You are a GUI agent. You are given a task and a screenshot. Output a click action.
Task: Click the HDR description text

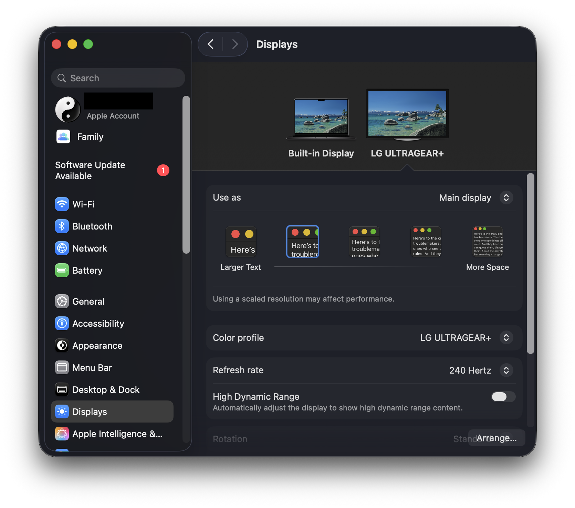point(337,408)
